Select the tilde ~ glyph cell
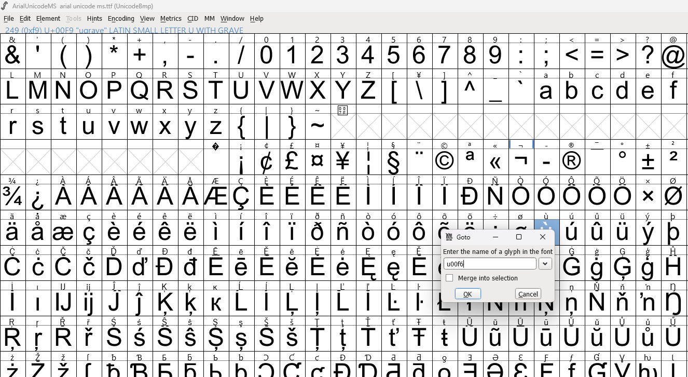 click(x=318, y=126)
